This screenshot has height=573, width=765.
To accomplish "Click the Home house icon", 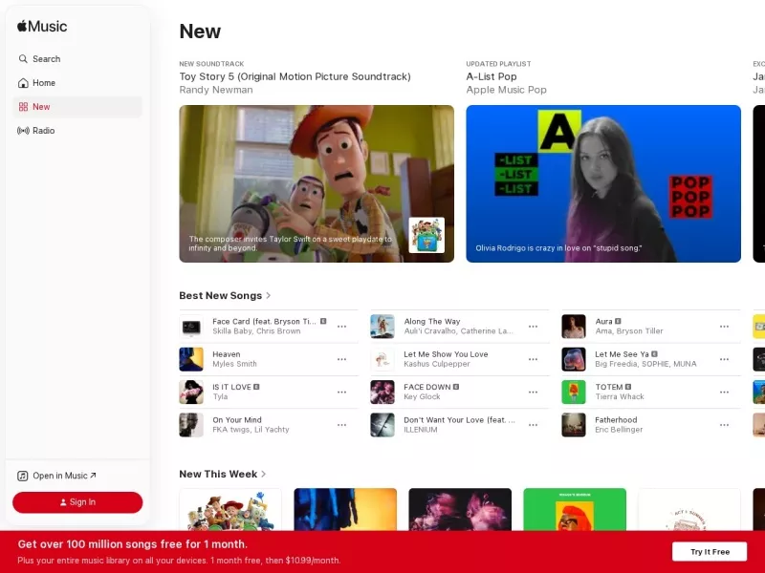I will [x=23, y=83].
